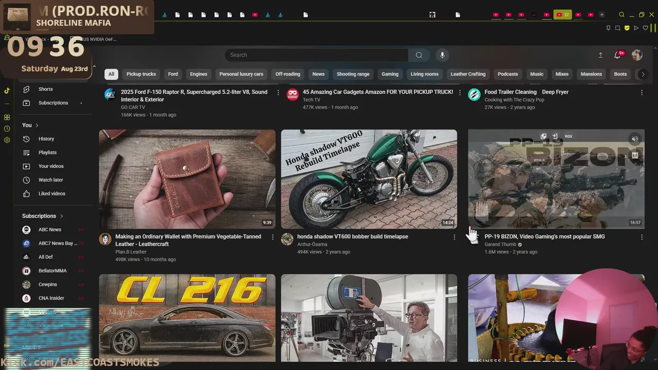Viewport: 658px width, 370px height.
Task: Open Playlists in the sidebar
Action: [x=47, y=153]
